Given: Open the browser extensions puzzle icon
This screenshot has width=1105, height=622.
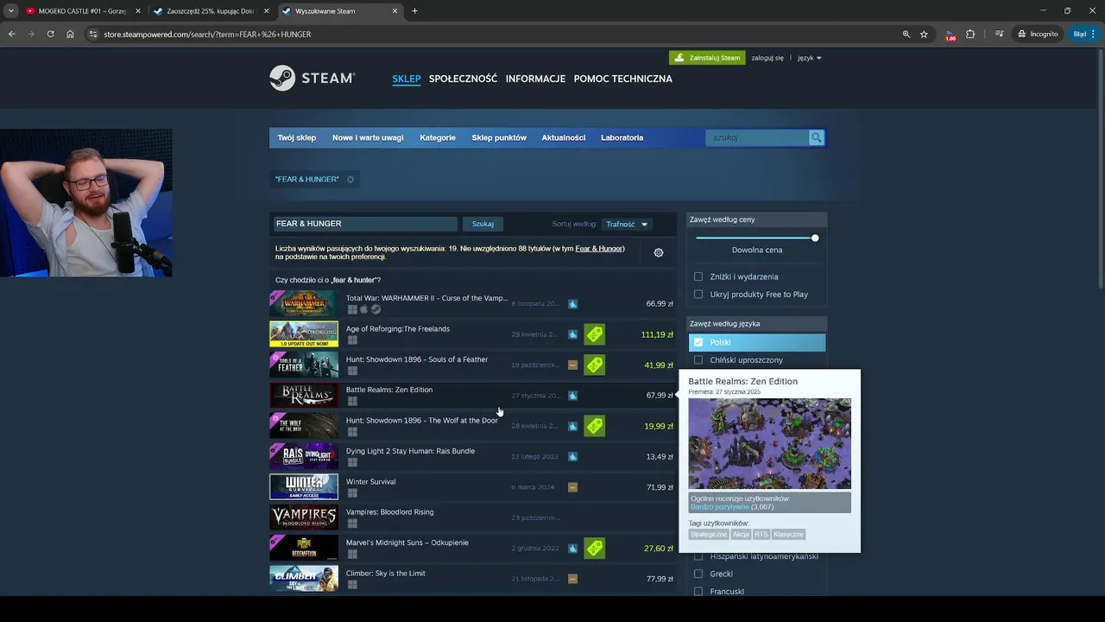Looking at the screenshot, I should [970, 34].
